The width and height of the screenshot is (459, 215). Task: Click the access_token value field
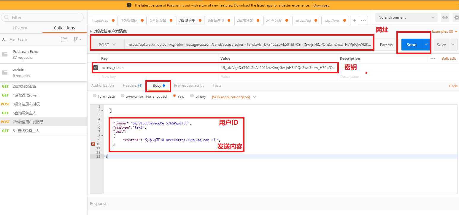pos(278,68)
